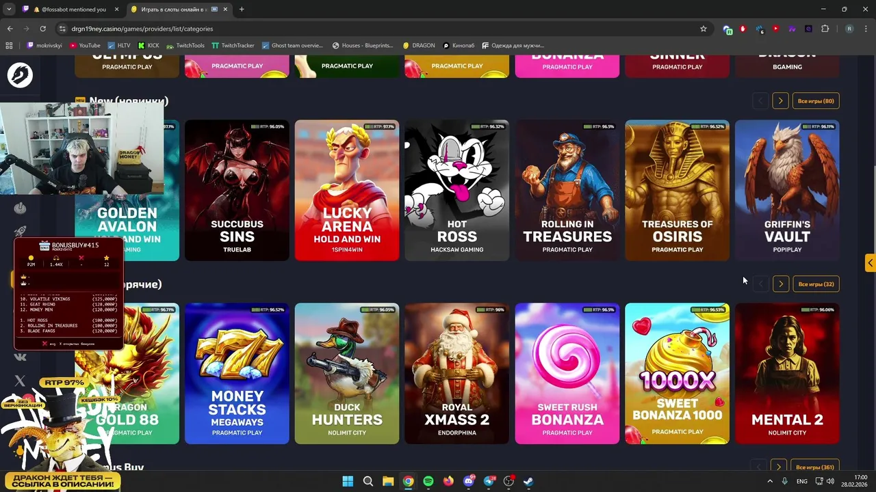Launch File Explorer from the taskbar

pyautogui.click(x=388, y=481)
